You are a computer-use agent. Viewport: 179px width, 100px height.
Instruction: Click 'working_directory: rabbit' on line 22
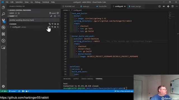pos(87,41)
